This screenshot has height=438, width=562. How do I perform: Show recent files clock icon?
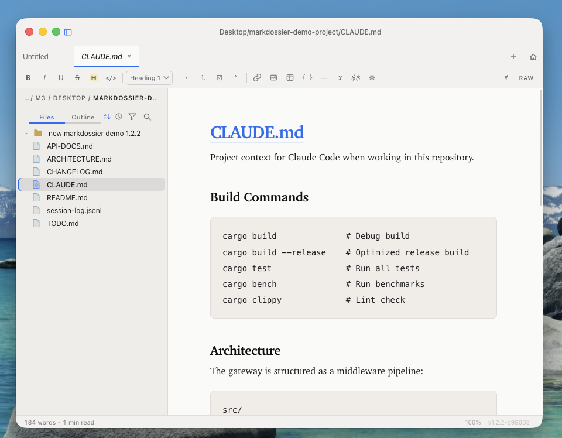119,117
